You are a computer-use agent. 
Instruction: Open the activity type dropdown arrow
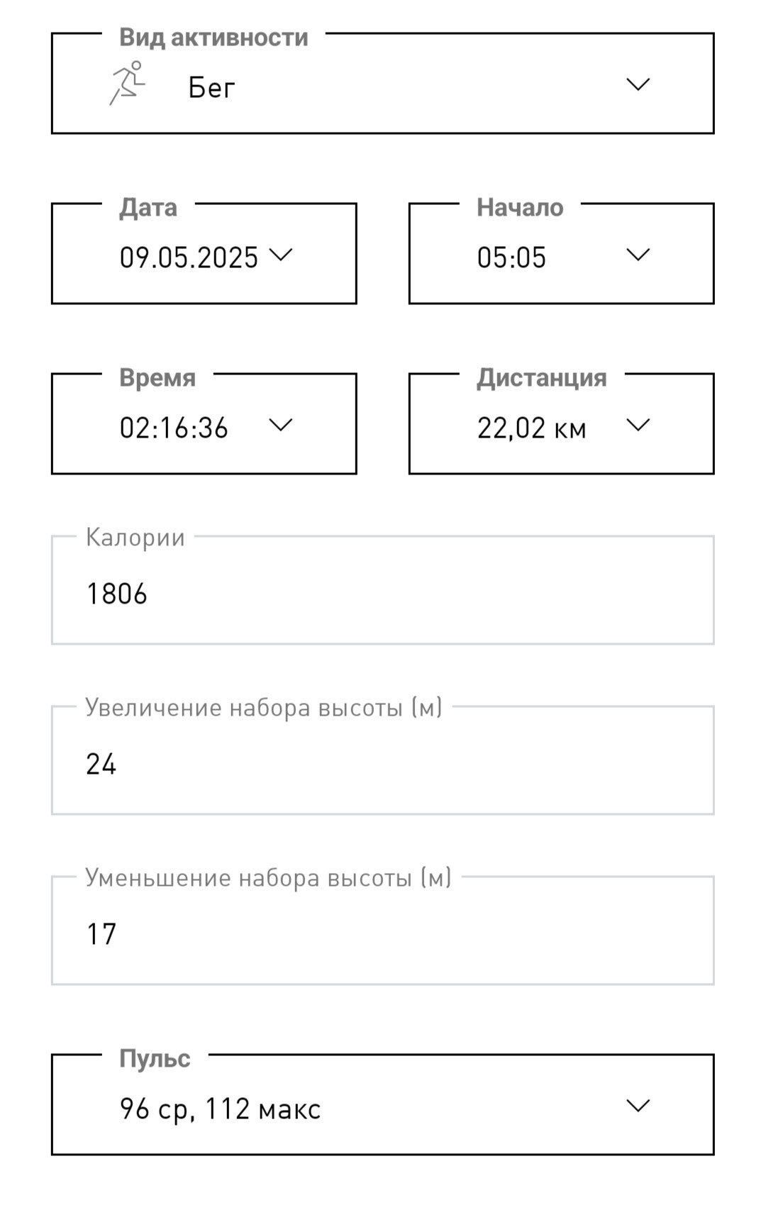(638, 84)
